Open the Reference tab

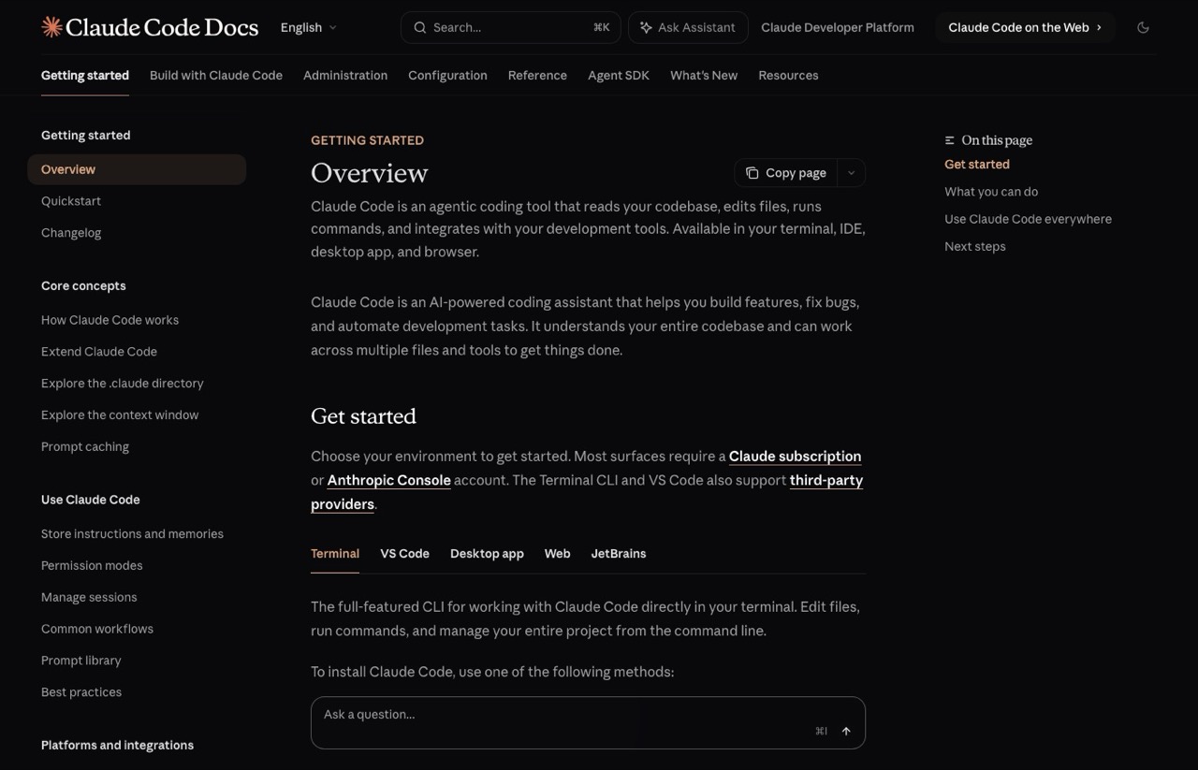[x=537, y=76]
